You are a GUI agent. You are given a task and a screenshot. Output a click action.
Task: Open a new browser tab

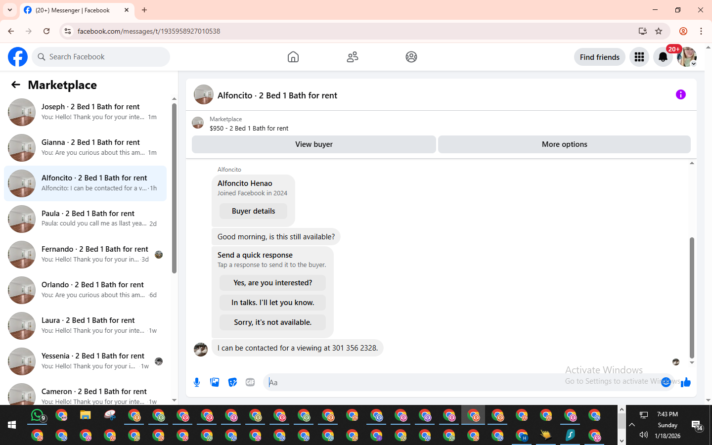pos(144,10)
